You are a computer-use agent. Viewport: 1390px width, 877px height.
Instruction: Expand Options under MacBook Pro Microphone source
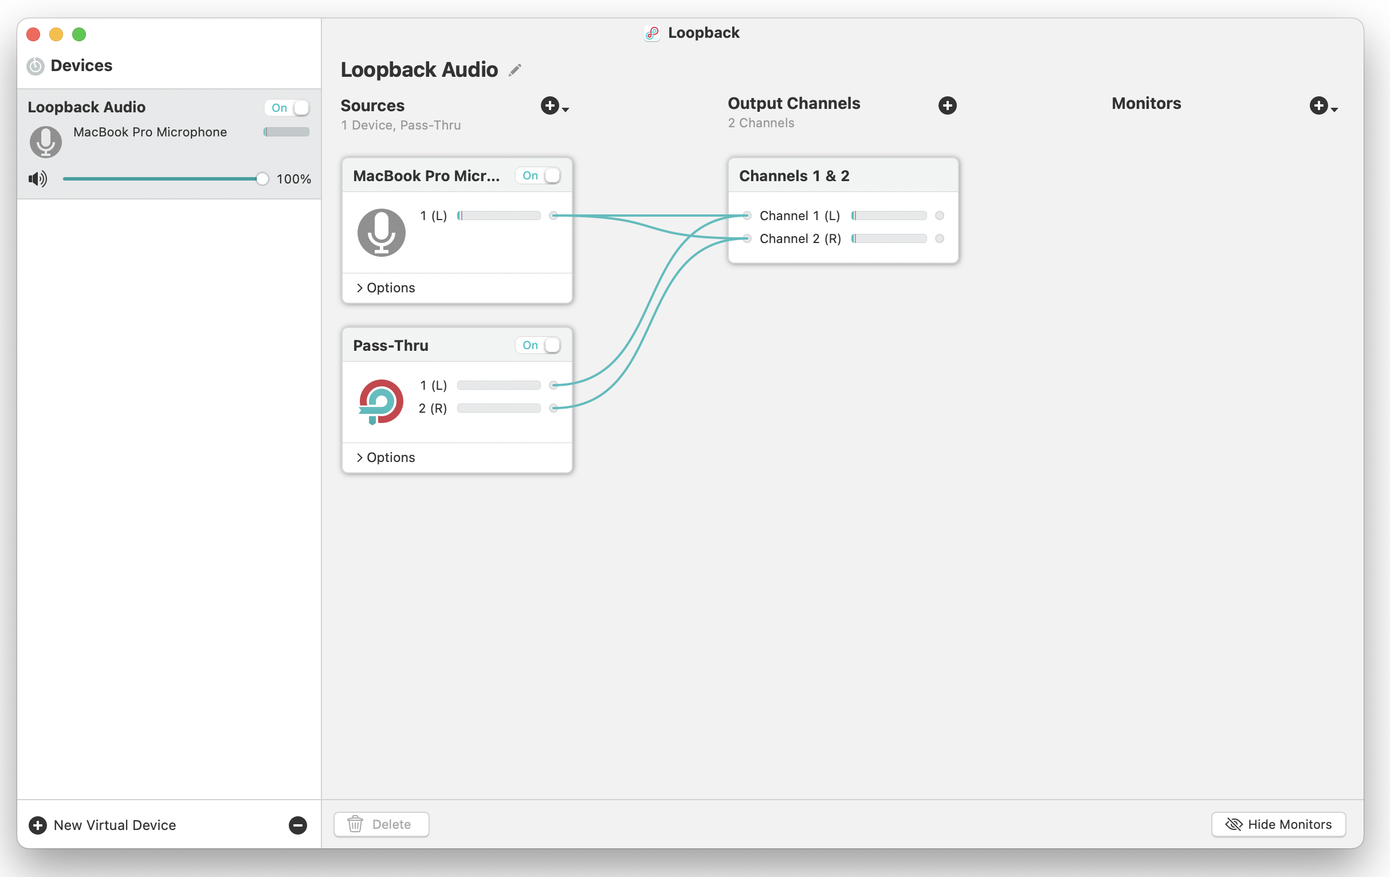click(x=386, y=288)
